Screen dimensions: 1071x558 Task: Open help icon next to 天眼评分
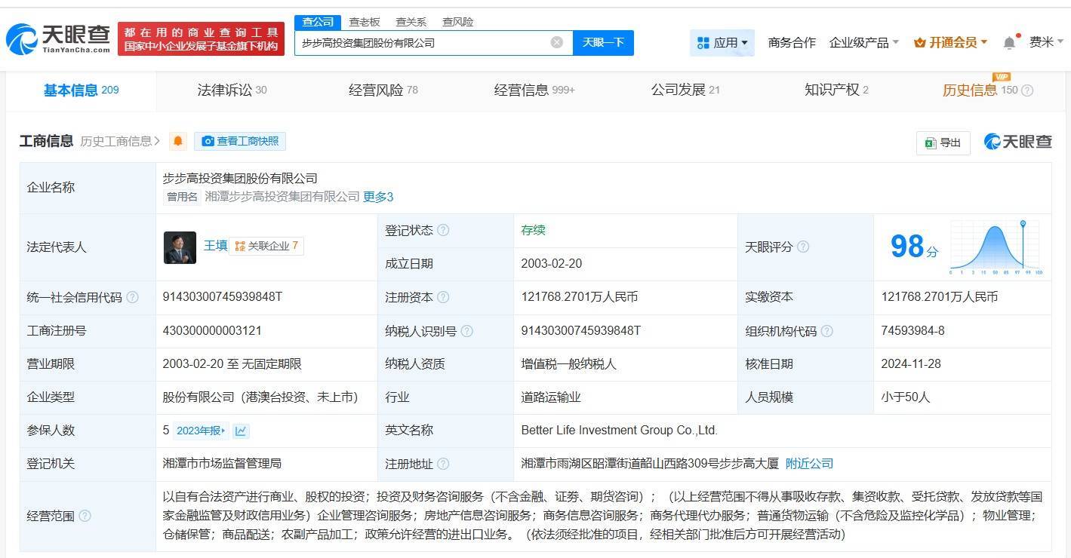(803, 247)
